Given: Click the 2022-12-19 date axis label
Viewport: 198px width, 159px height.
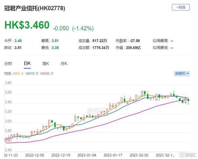Looking at the screenshot, I should 61,155.
